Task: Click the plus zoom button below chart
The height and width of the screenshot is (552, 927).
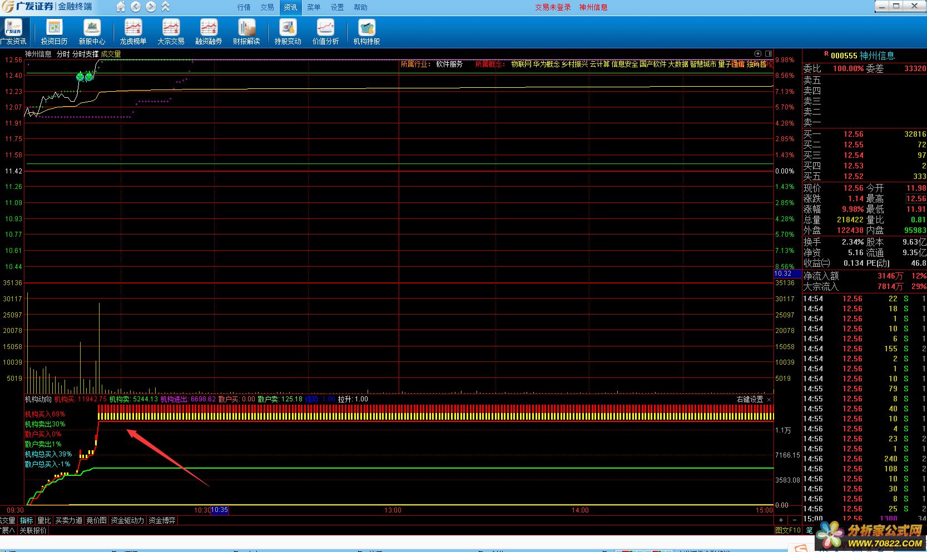Action: tap(781, 520)
